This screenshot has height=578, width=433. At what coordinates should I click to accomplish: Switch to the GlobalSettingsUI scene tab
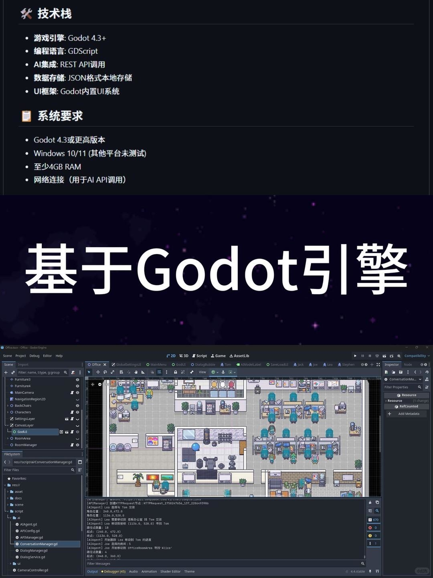pos(126,364)
